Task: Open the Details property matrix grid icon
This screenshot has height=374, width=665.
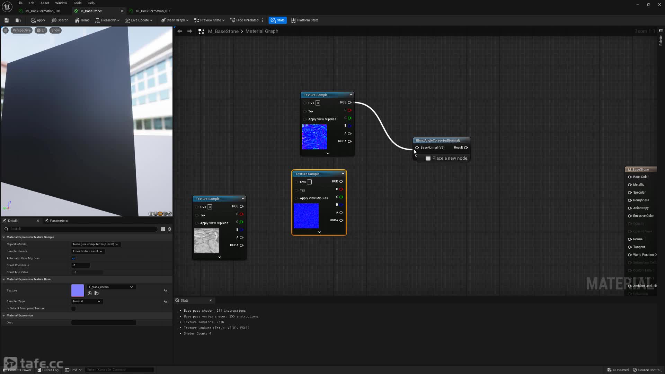Action: 163,229
